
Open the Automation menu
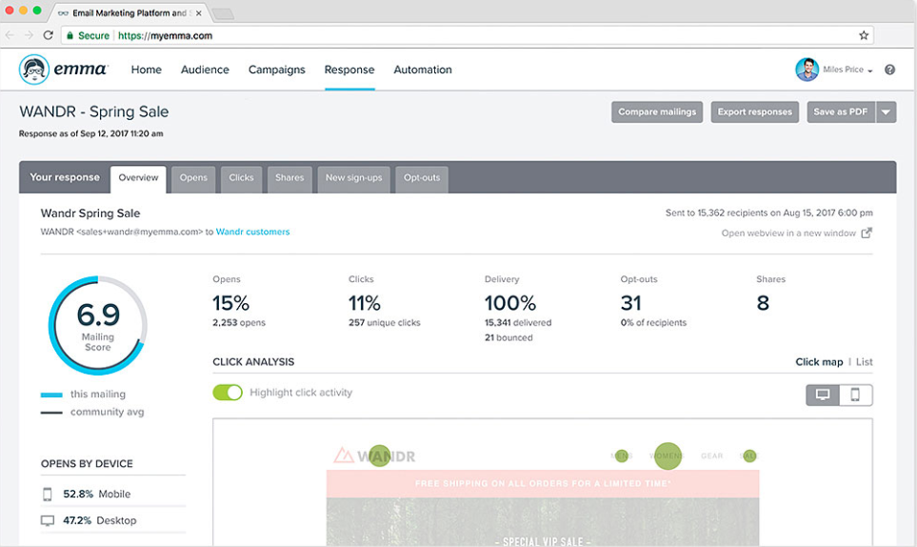(x=423, y=70)
